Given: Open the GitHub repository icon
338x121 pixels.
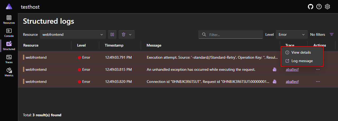Looking at the screenshot, I should coord(311,7).
